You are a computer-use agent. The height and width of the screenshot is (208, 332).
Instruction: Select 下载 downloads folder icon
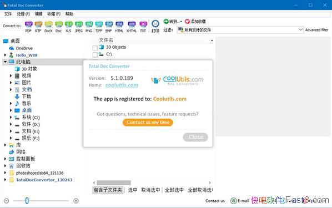(x=17, y=97)
